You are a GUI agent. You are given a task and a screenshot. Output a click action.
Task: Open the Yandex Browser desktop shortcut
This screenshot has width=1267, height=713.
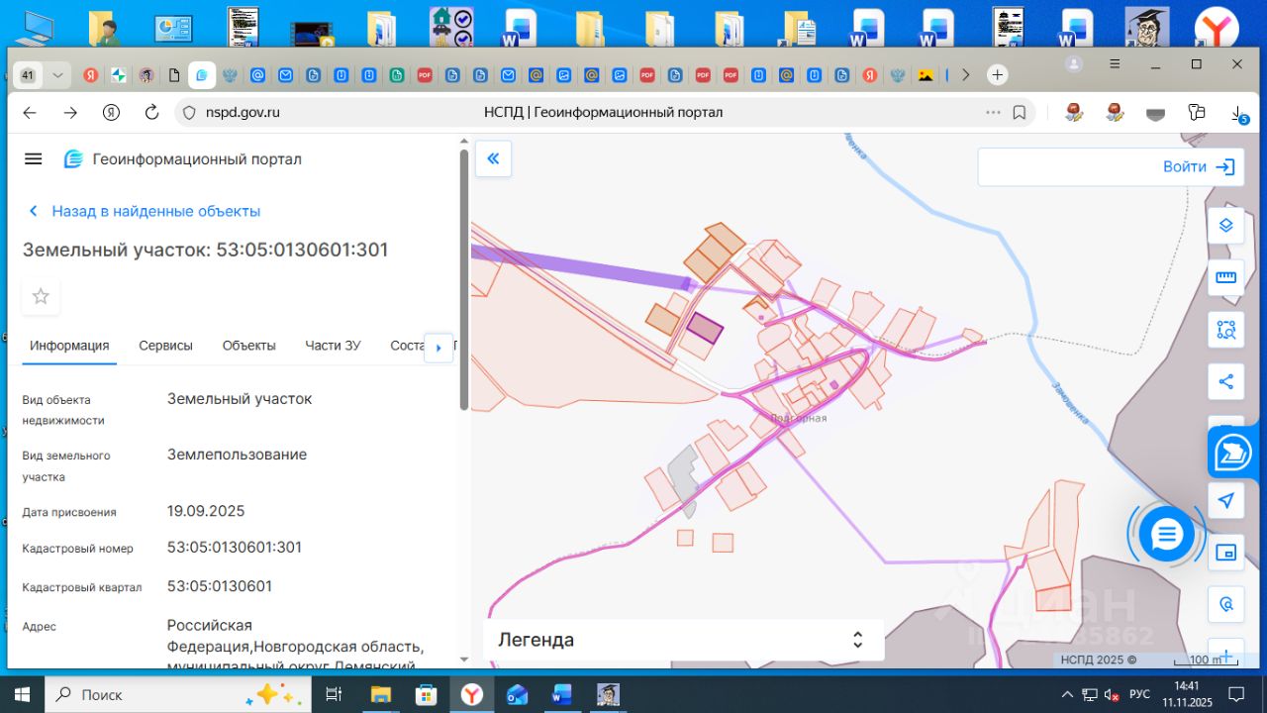(x=1216, y=27)
